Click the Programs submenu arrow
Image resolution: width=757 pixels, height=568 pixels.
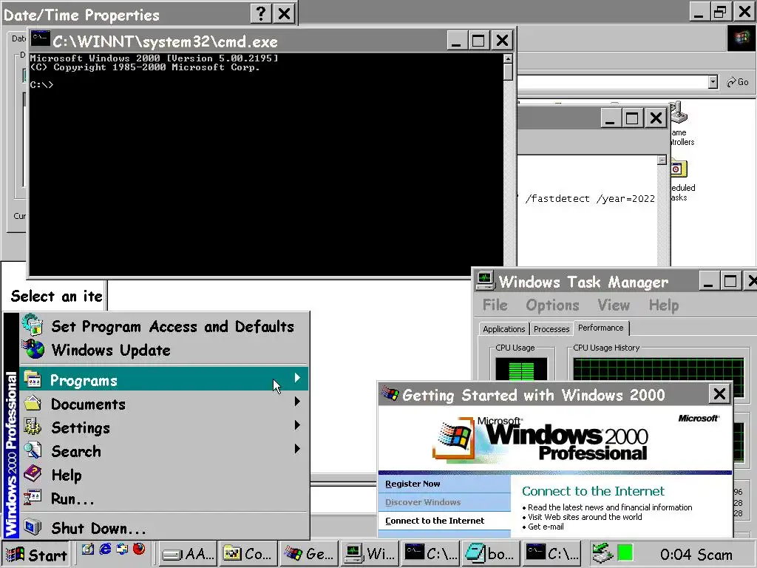297,378
